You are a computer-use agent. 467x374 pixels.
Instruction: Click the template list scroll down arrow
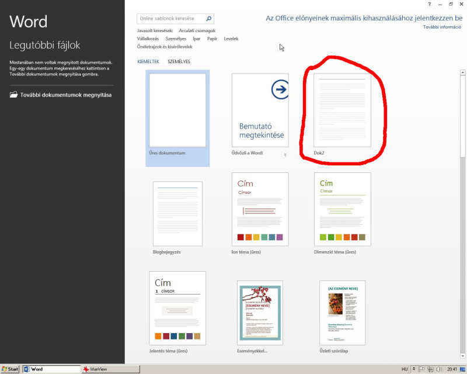462,356
